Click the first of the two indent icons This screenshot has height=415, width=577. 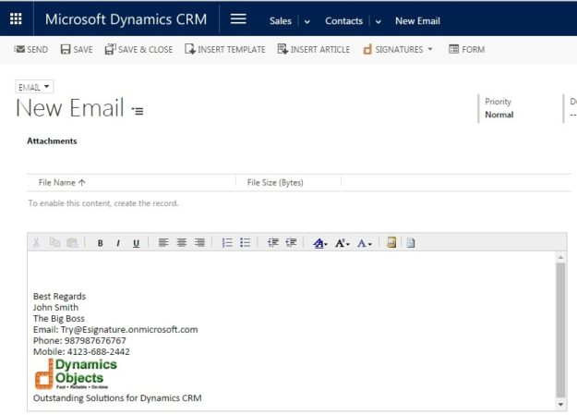pyautogui.click(x=273, y=242)
